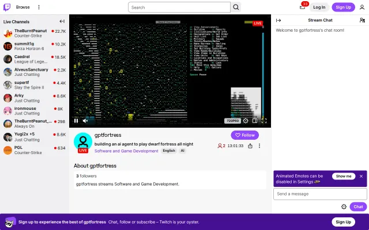Select Caedrel's channel avatar
Image resolution: width=369 pixels, height=230 pixels.
7,59
